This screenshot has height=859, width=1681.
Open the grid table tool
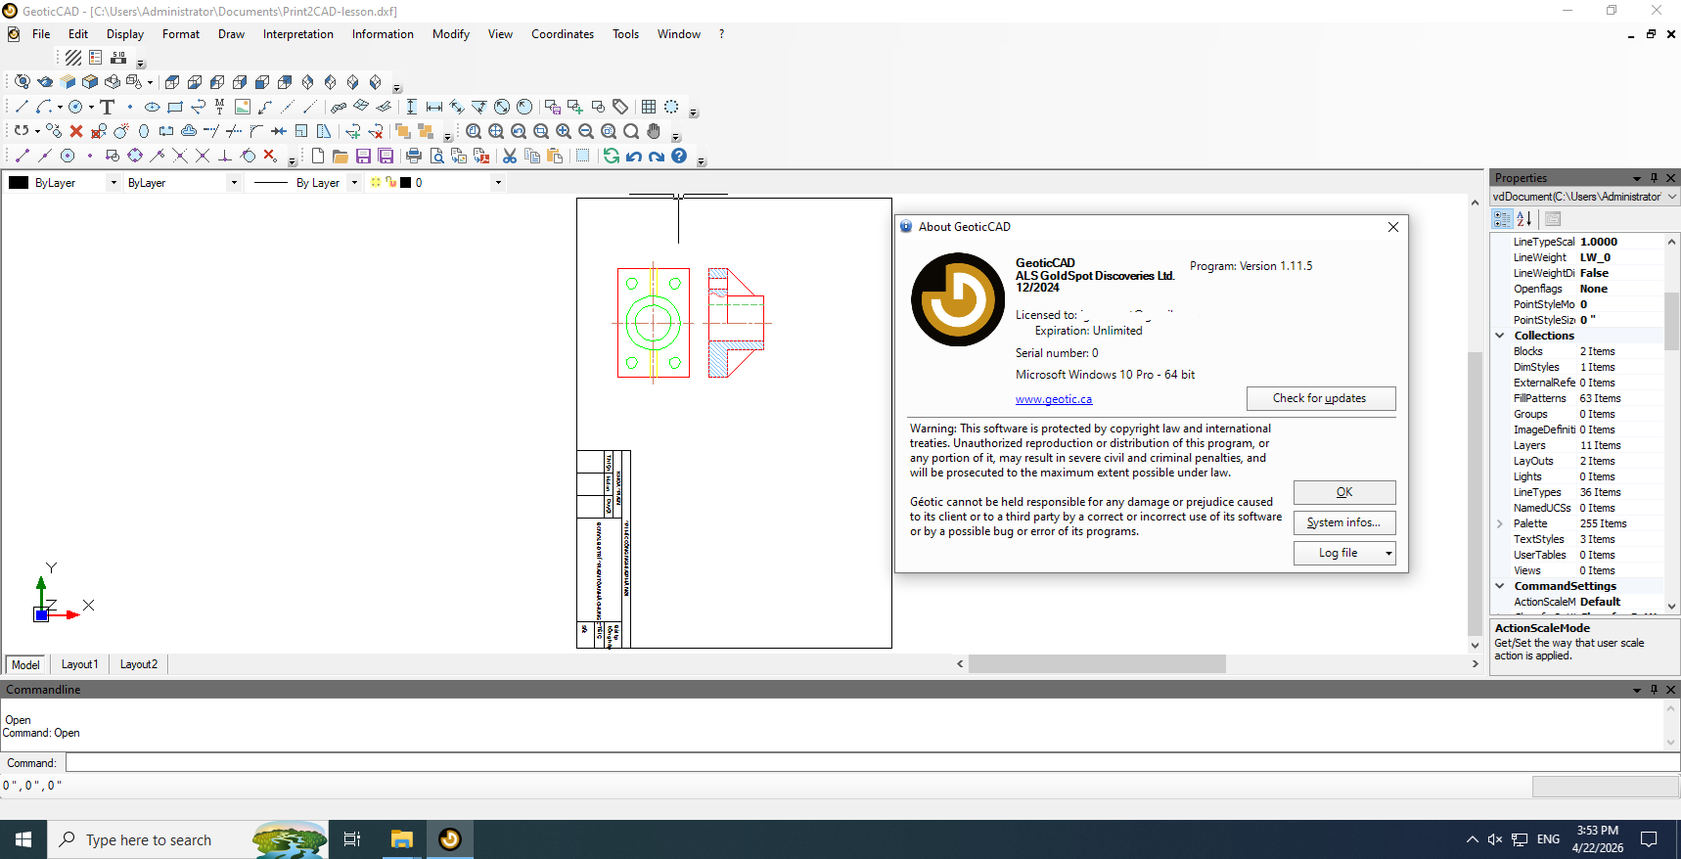[649, 107]
